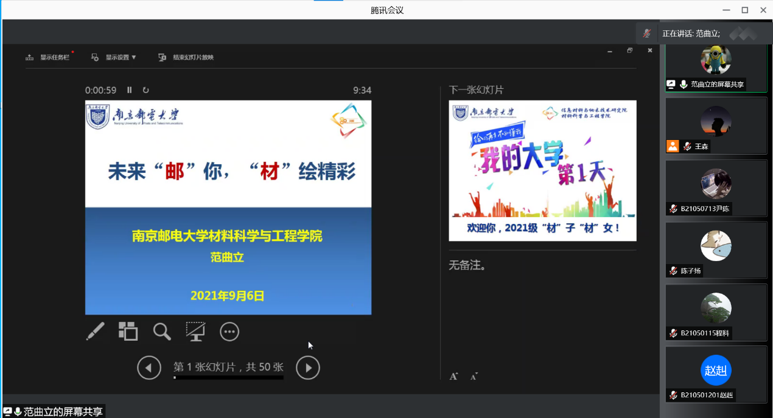The height and width of the screenshot is (418, 773).
Task: Increase the notes text size
Action: [x=453, y=377]
